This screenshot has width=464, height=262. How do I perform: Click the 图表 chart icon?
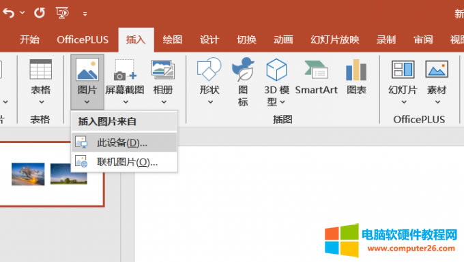pyautogui.click(x=356, y=70)
